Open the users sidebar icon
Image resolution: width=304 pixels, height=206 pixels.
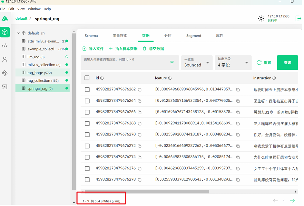pyautogui.click(x=5, y=60)
